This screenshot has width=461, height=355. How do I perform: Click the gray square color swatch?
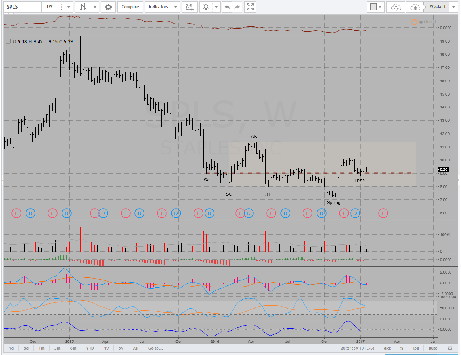tap(373, 7)
